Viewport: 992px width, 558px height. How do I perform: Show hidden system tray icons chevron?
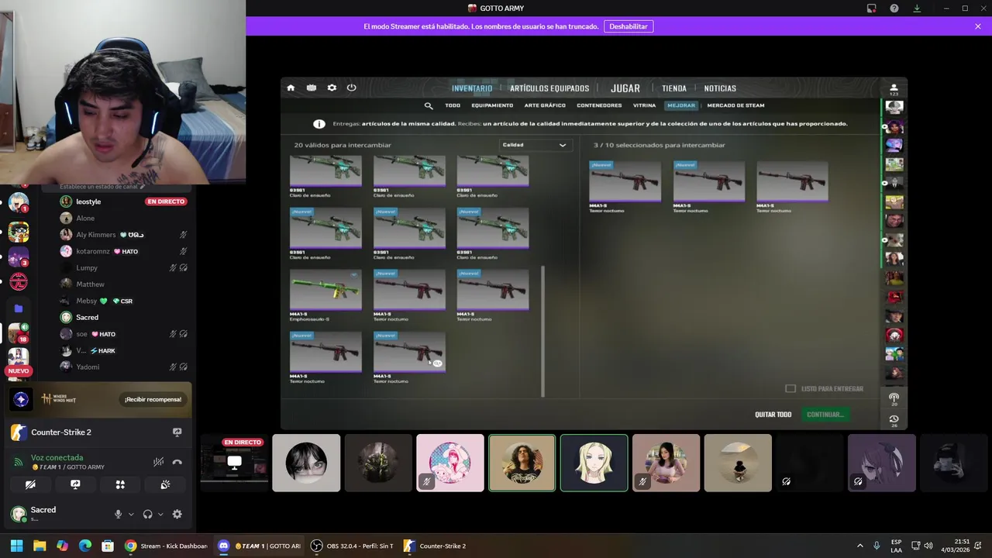tap(859, 546)
